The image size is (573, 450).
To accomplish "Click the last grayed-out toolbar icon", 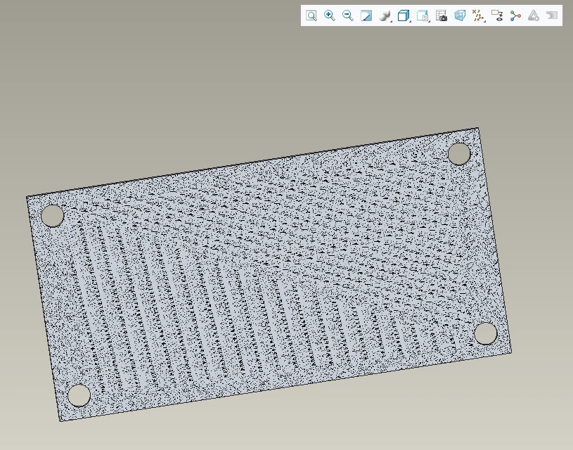I will pyautogui.click(x=552, y=15).
